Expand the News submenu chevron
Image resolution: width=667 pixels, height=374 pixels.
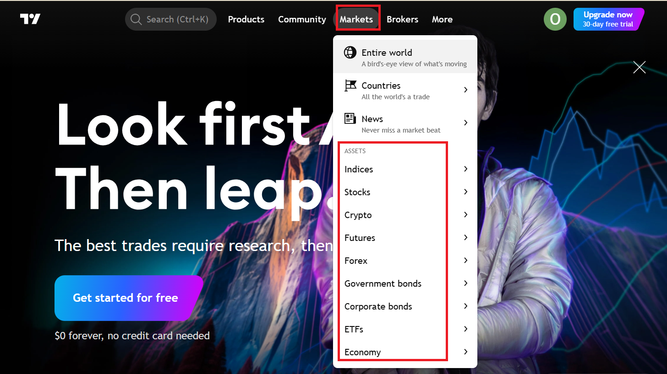coord(465,123)
